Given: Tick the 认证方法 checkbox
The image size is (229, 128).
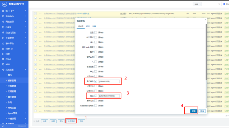Looking at the screenshot, I should pyautogui.click(x=96, y=76).
